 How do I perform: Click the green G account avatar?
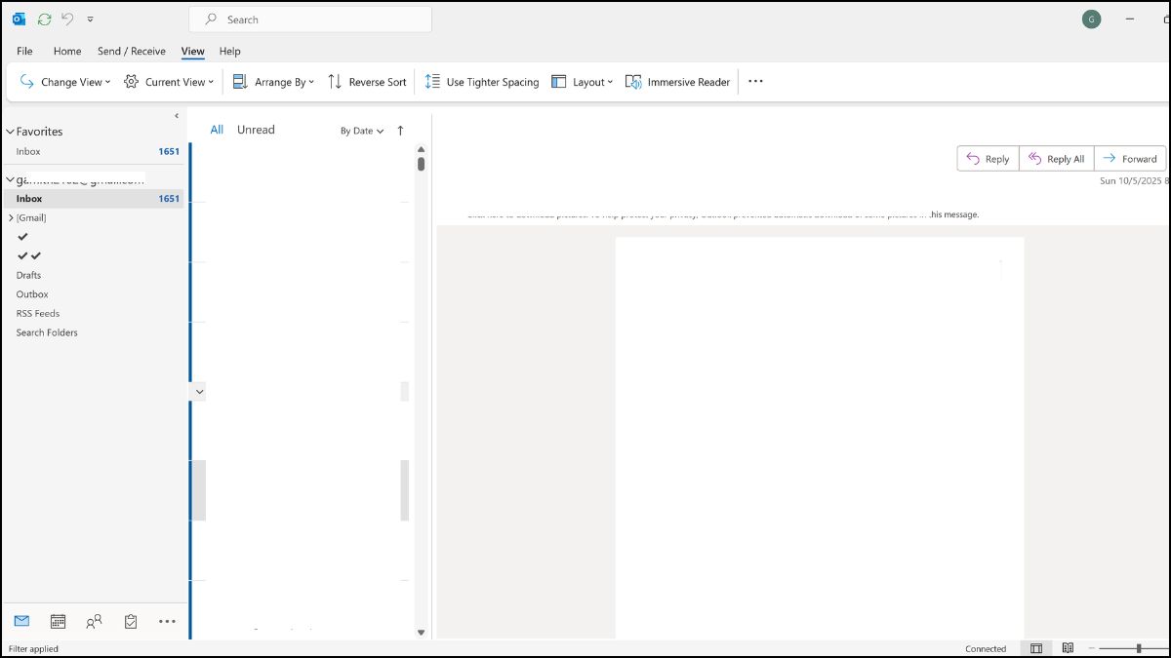click(x=1091, y=19)
